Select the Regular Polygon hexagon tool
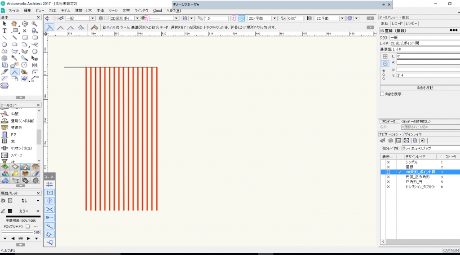Image resolution: width=460 pixels, height=255 pixels. pyautogui.click(x=35, y=52)
